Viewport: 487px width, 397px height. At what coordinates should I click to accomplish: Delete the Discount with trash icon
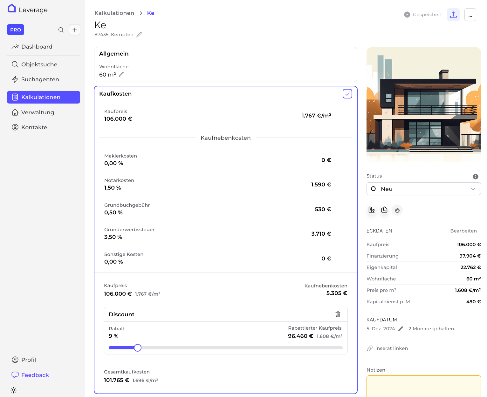tap(338, 314)
